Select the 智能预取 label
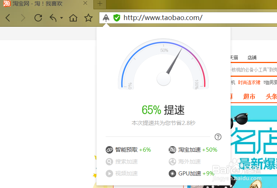Image resolution: width=277 pixels, height=188 pixels. tap(126, 150)
